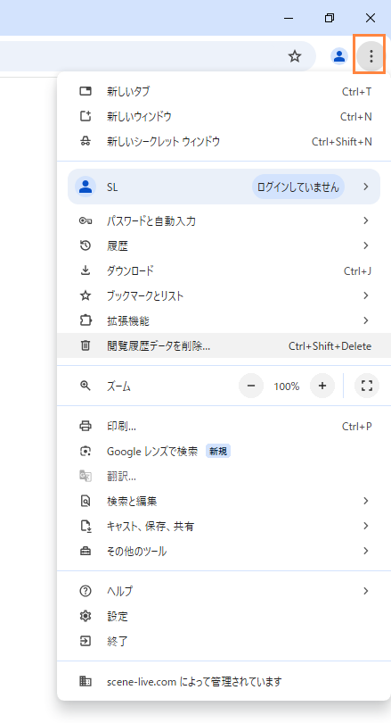This screenshot has height=723, width=391.
Task: Open the profile avatar icon in toolbar
Action: pyautogui.click(x=339, y=56)
